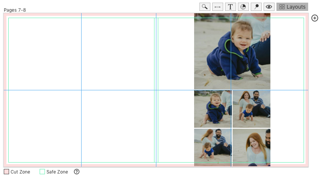Select red-haired woman close-up photo
The width and height of the screenshot is (321, 178).
click(252, 148)
